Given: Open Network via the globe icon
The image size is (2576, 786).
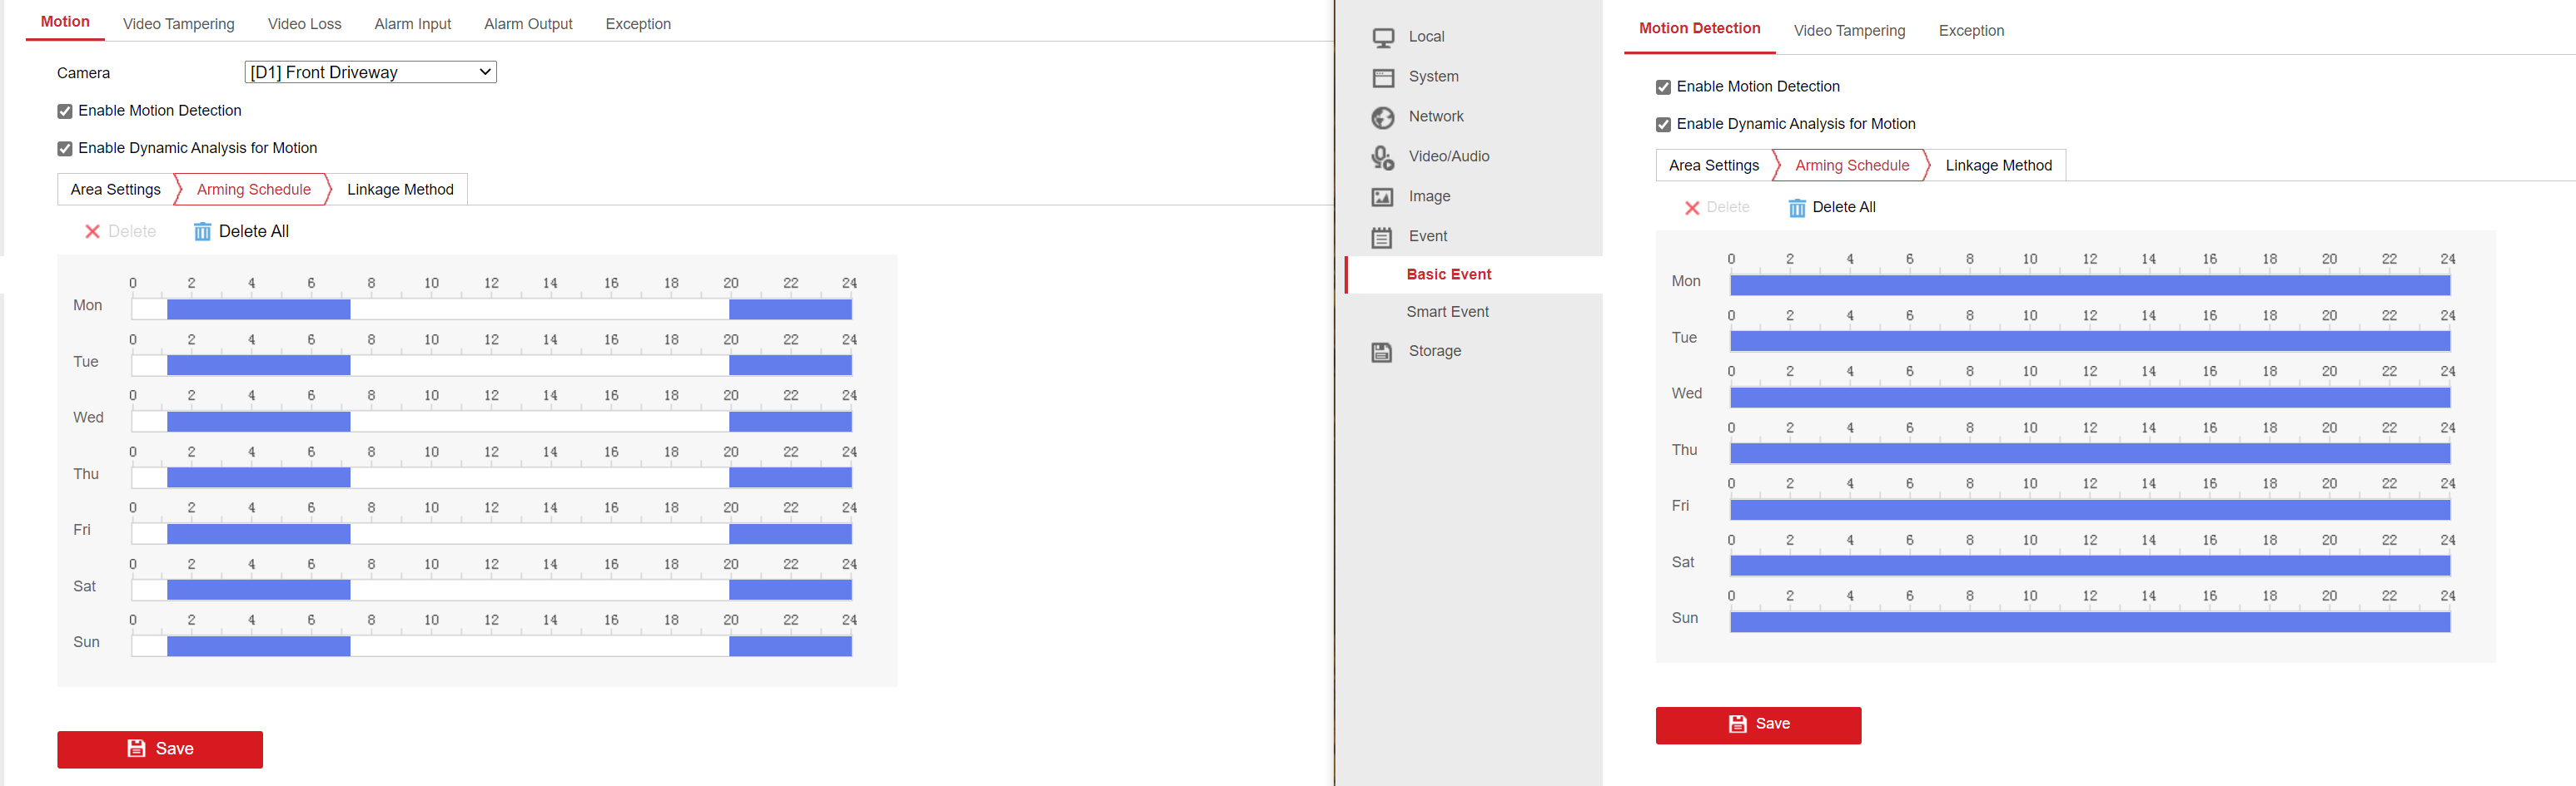Looking at the screenshot, I should [x=1383, y=118].
